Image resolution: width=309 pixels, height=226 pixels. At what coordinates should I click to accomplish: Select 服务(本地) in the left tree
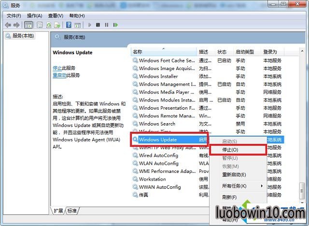[x=20, y=36]
